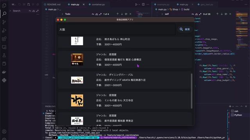
Task: Click the ARATA restaurant thumbnail
Action: tap(77, 80)
